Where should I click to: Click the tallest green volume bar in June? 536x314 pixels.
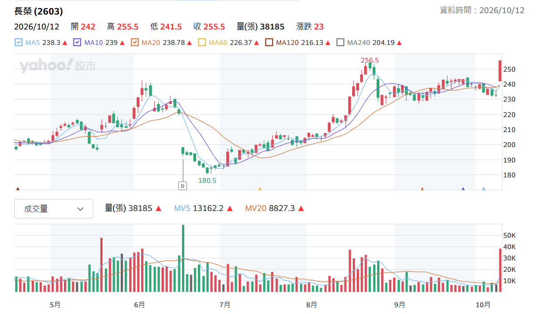(x=183, y=258)
